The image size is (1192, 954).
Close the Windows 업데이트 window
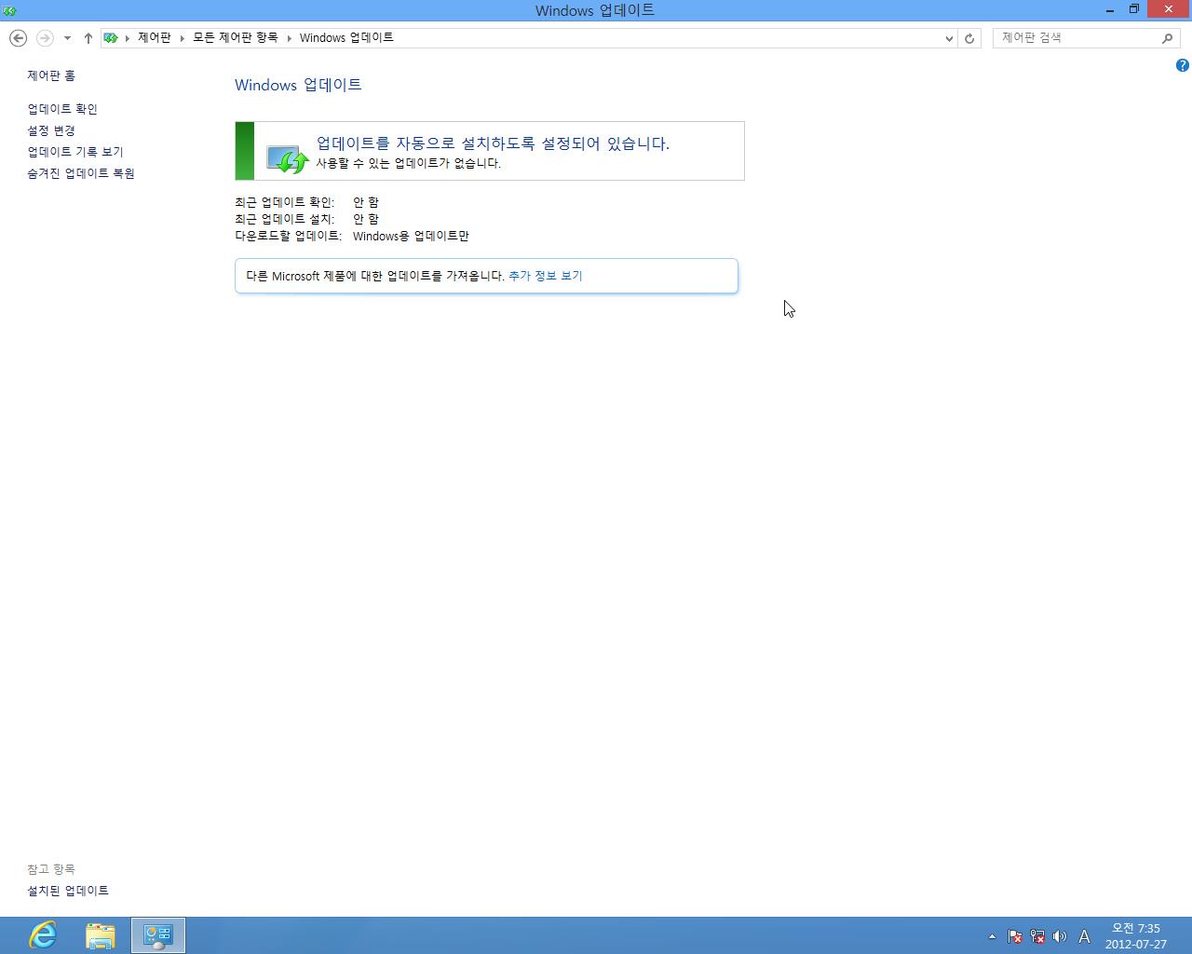point(1169,9)
